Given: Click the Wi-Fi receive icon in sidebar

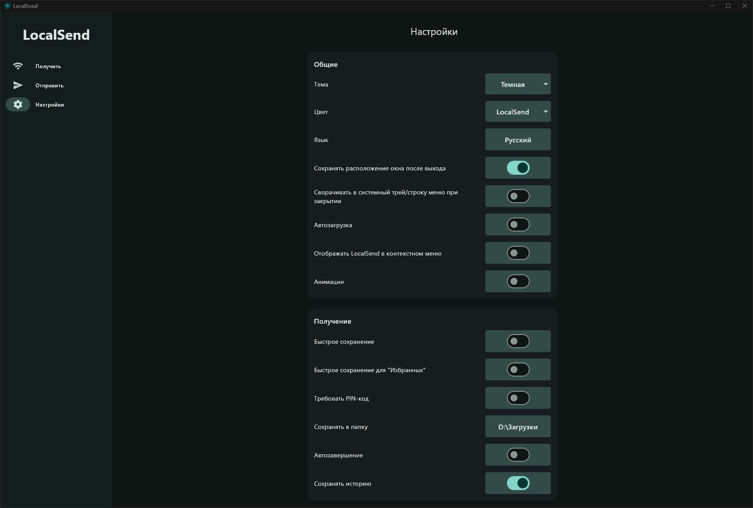Looking at the screenshot, I should tap(18, 66).
